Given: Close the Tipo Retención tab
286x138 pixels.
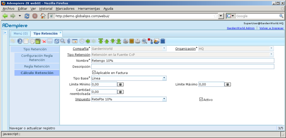Looking at the screenshot, I should click(x=60, y=33).
